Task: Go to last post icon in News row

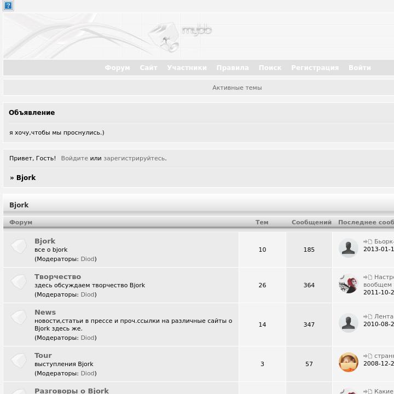Action: coord(368,317)
